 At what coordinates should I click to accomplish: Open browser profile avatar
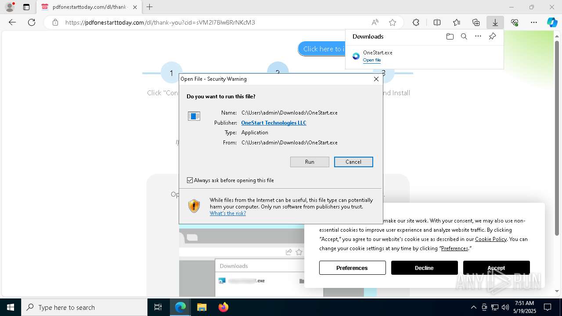[10, 7]
